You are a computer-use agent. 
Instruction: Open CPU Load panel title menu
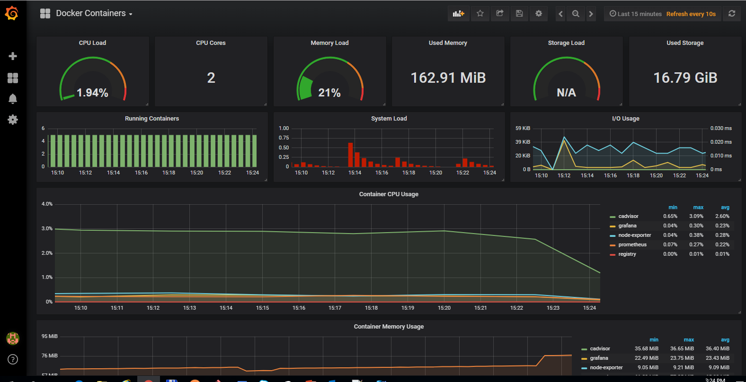coord(92,43)
